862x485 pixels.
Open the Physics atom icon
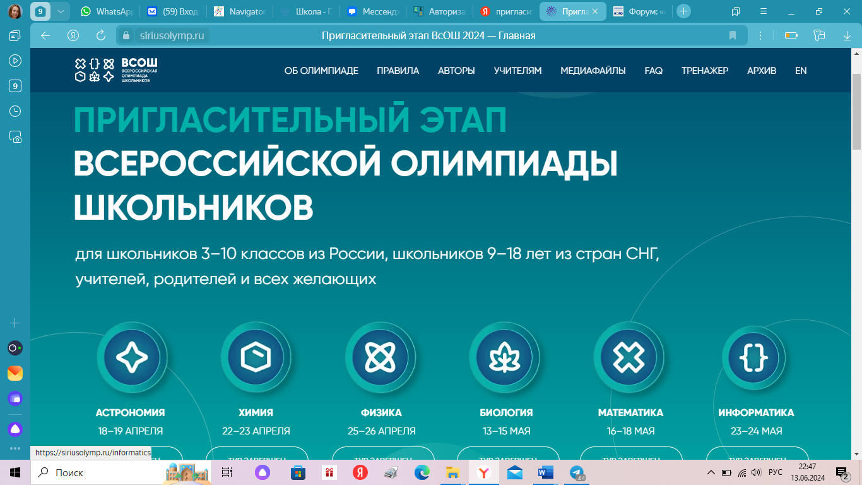(x=381, y=358)
